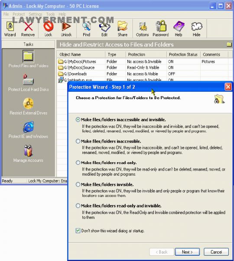Click the Unlock play-arrow icon
Viewport: 234px width, 261px height.
(x=66, y=29)
